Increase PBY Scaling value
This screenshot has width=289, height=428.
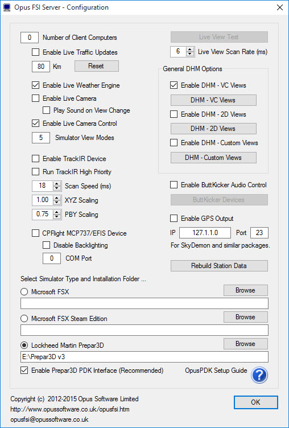click(57, 212)
